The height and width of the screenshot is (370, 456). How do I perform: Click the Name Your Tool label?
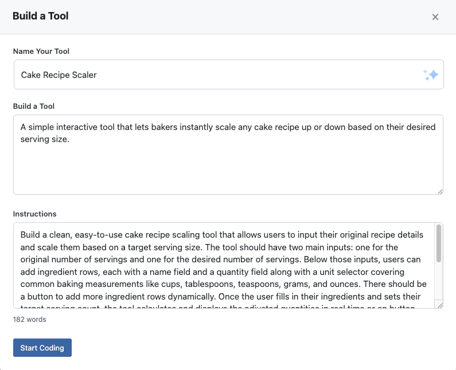(41, 52)
